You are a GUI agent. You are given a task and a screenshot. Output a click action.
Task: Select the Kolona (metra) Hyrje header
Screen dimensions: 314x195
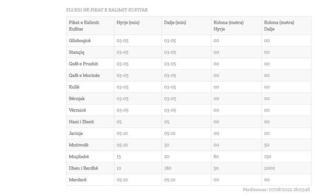pyautogui.click(x=229, y=26)
